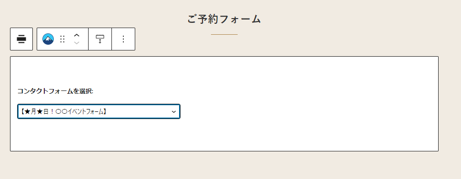Click the 〇〇イベントフォーム text in the selector
461x179 pixels.
(x=83, y=112)
